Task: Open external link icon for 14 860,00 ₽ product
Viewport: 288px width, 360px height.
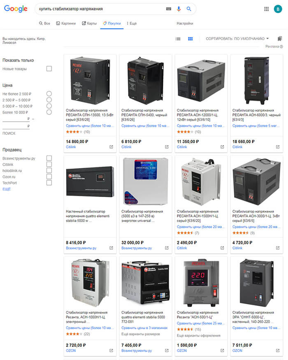Action: point(111,147)
